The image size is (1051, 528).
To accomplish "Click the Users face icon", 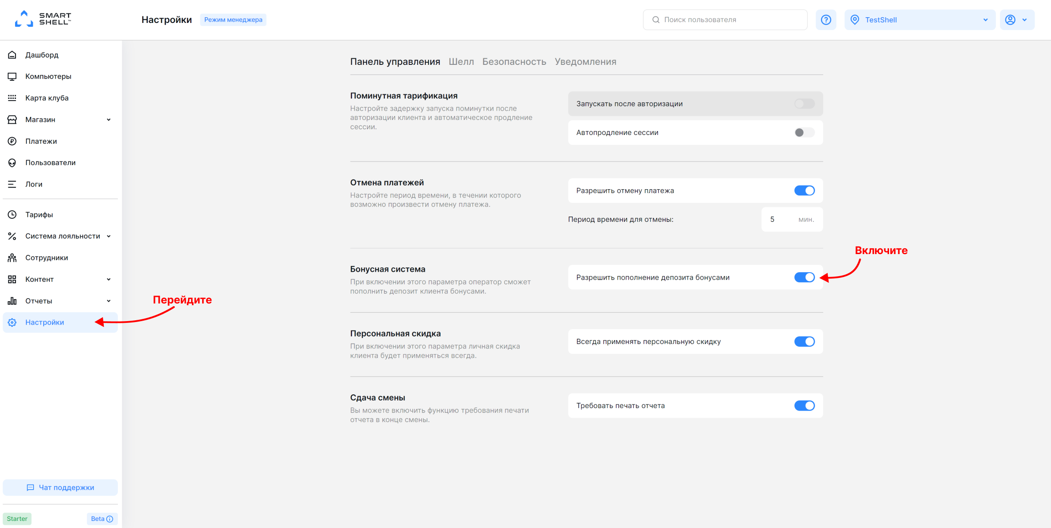I will tap(12, 163).
